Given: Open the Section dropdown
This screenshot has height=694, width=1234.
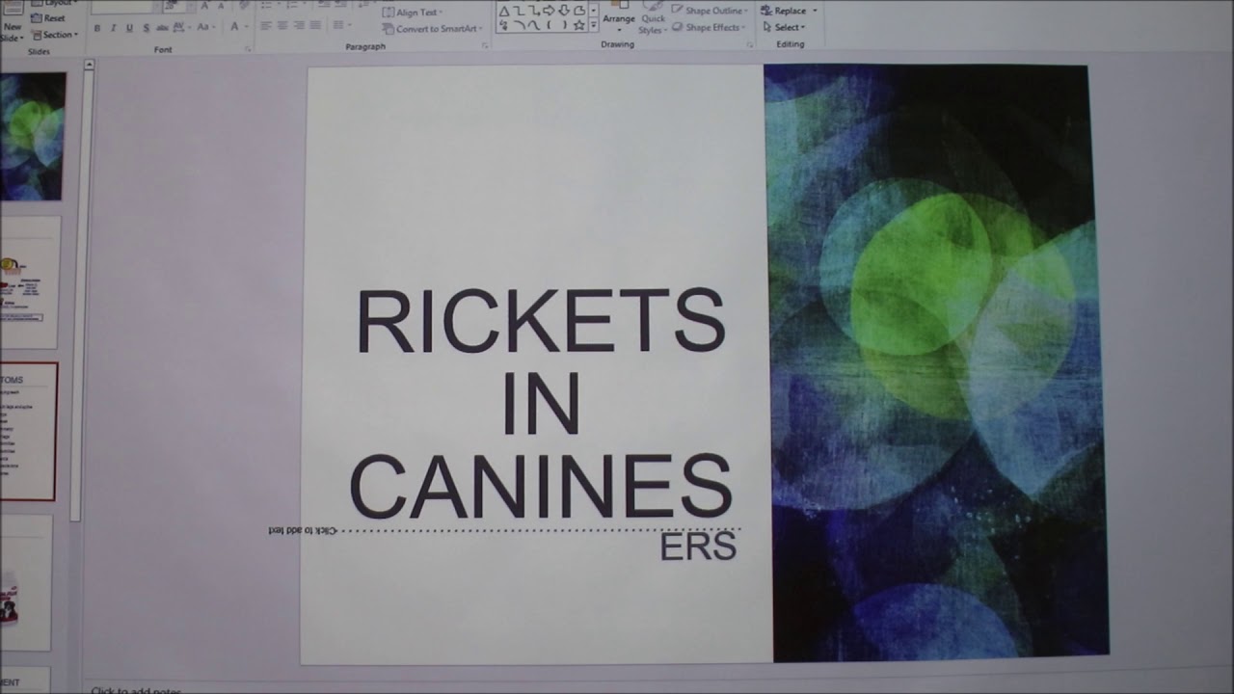Looking at the screenshot, I should click(55, 35).
